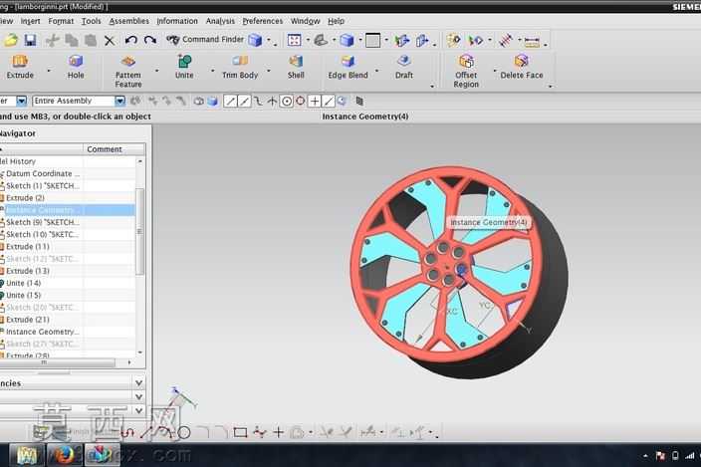701x467 pixels.
Task: Open Firefox from the taskbar
Action: (x=64, y=454)
